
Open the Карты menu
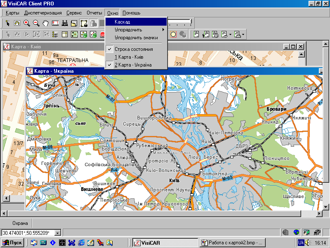point(12,13)
